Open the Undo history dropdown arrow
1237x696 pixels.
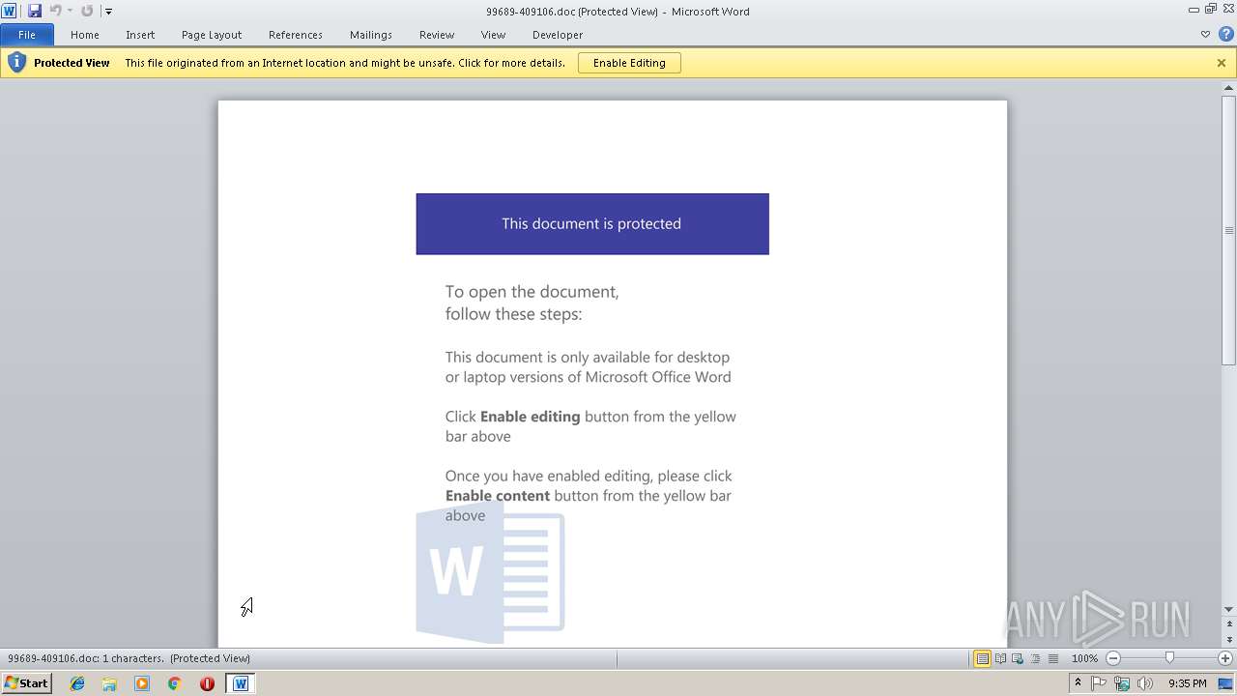[70, 11]
